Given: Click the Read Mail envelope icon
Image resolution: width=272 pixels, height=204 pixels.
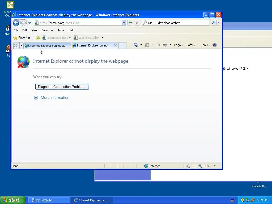Looking at the screenshot, I should click(x=158, y=45).
